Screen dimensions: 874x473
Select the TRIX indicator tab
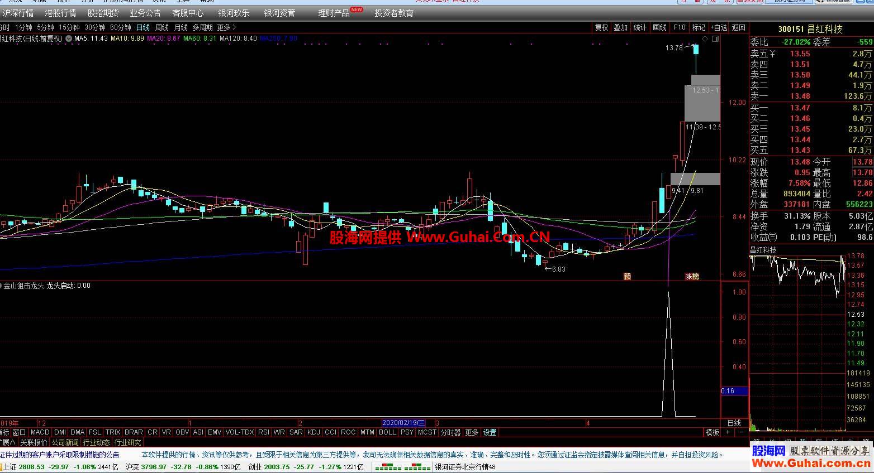(x=113, y=432)
